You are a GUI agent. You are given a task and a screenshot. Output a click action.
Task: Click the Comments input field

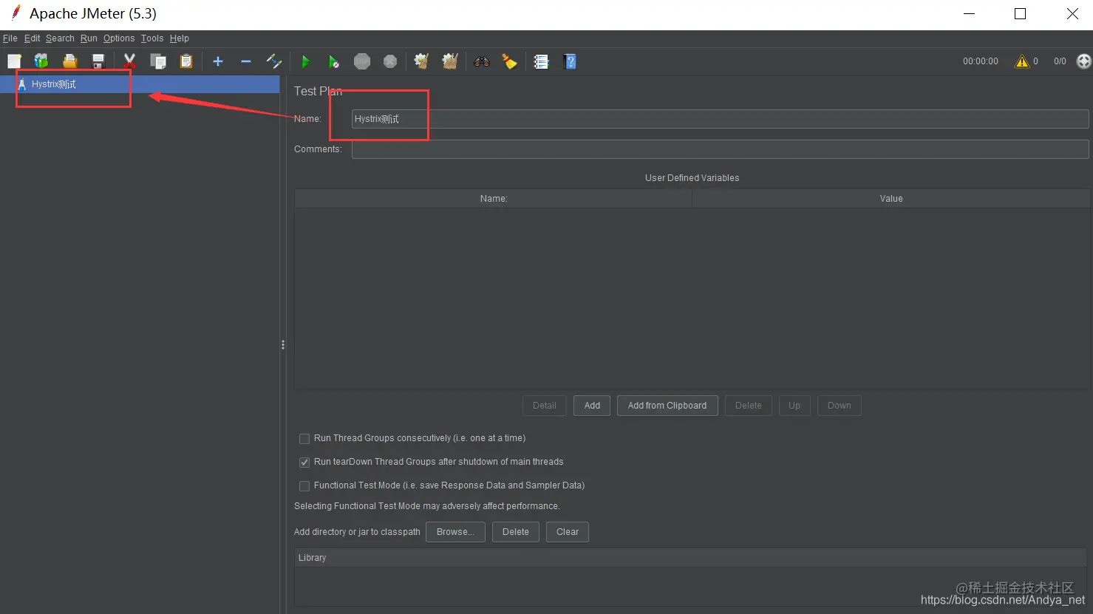[720, 149]
